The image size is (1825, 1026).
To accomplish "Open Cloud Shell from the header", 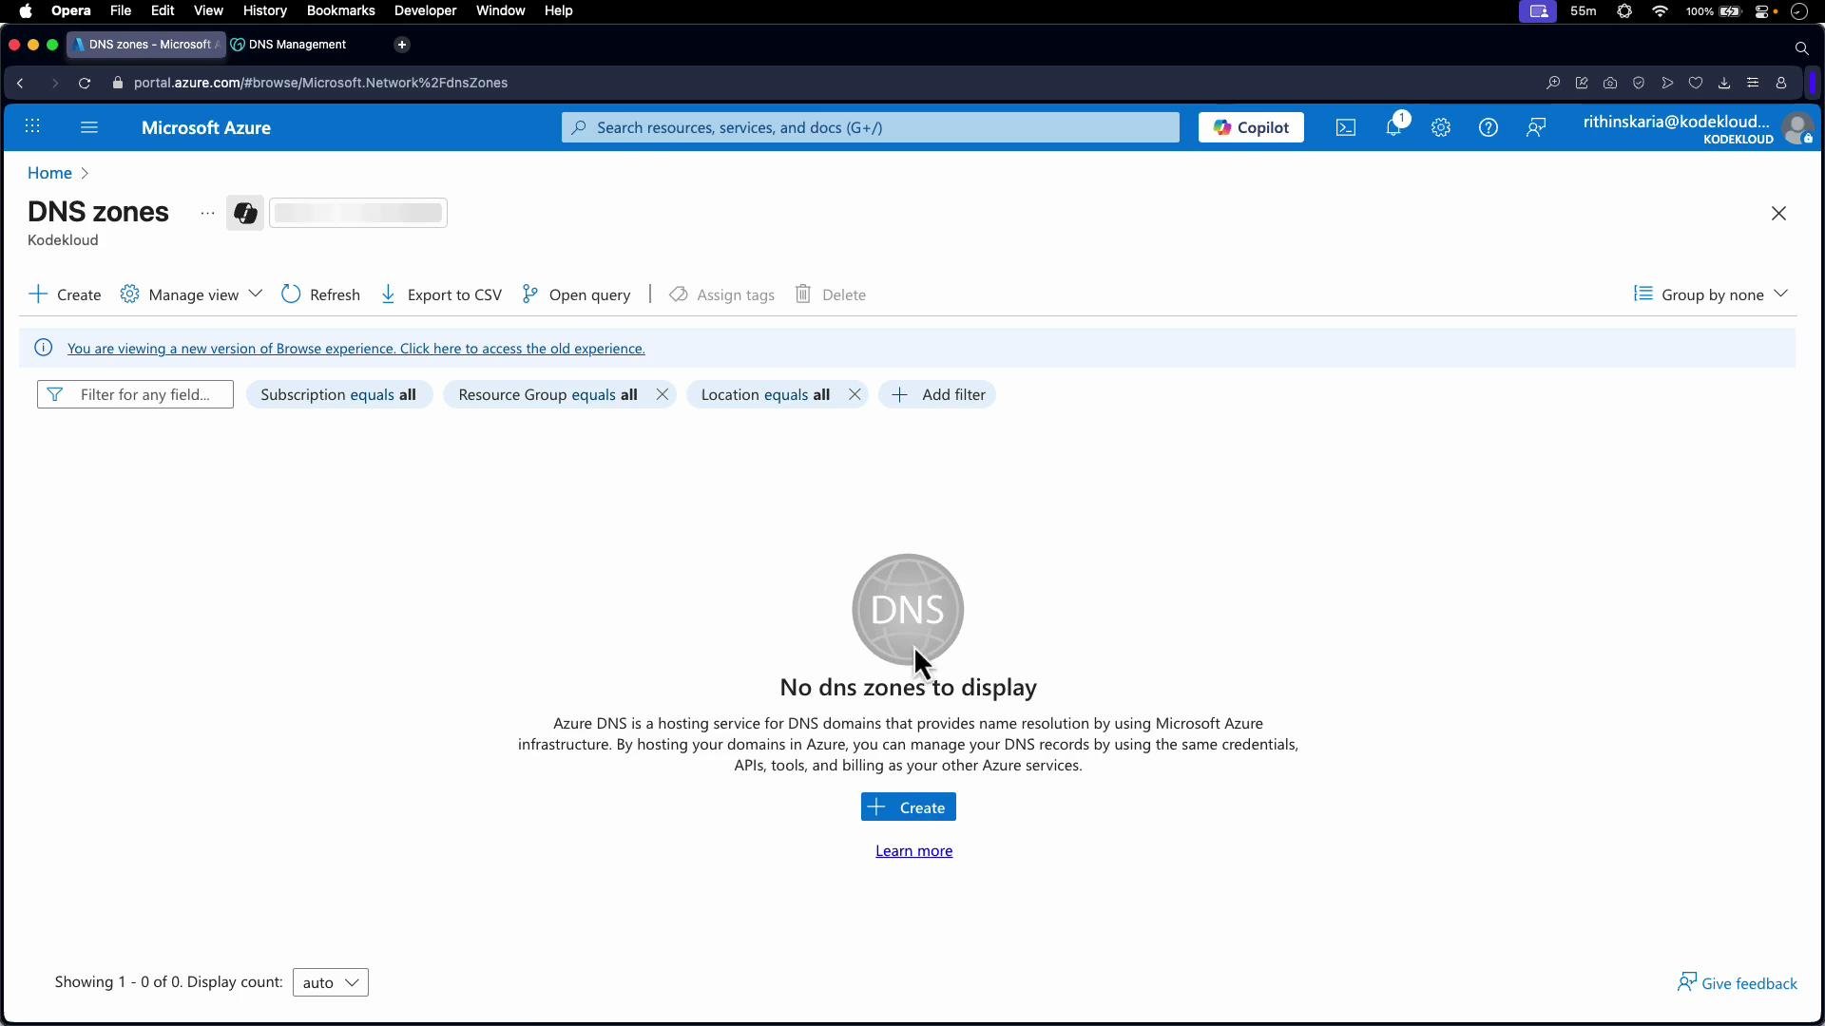I will click(x=1346, y=127).
